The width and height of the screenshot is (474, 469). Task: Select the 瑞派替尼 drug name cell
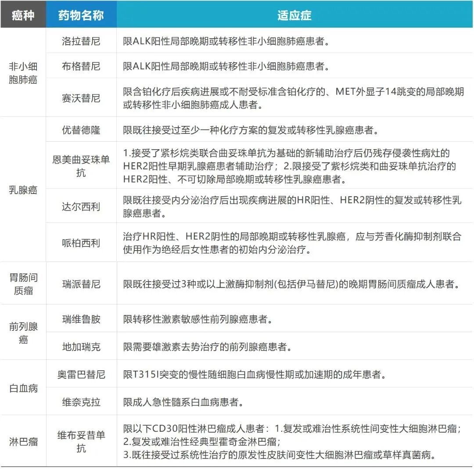(81, 284)
